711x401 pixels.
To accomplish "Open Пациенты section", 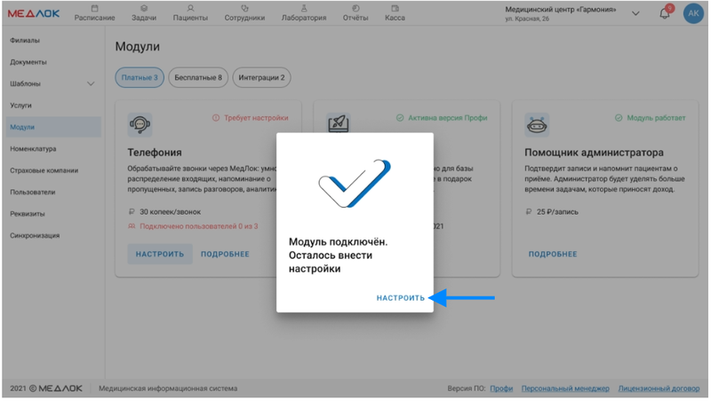I will (190, 13).
